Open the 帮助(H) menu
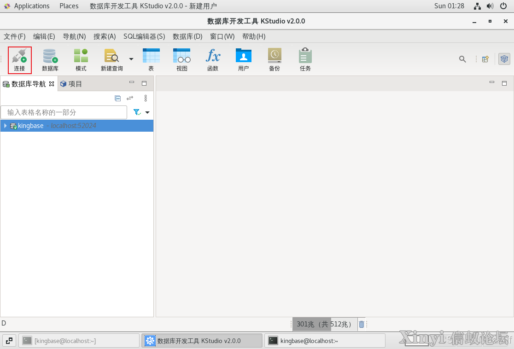 coord(254,36)
